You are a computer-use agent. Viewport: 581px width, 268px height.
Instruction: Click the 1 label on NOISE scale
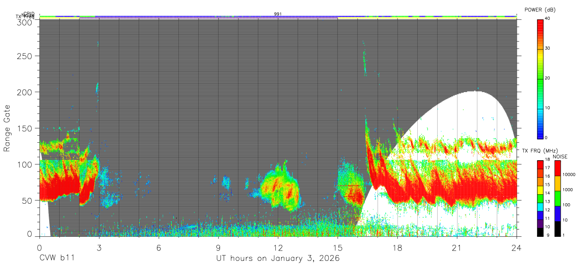(x=563, y=234)
